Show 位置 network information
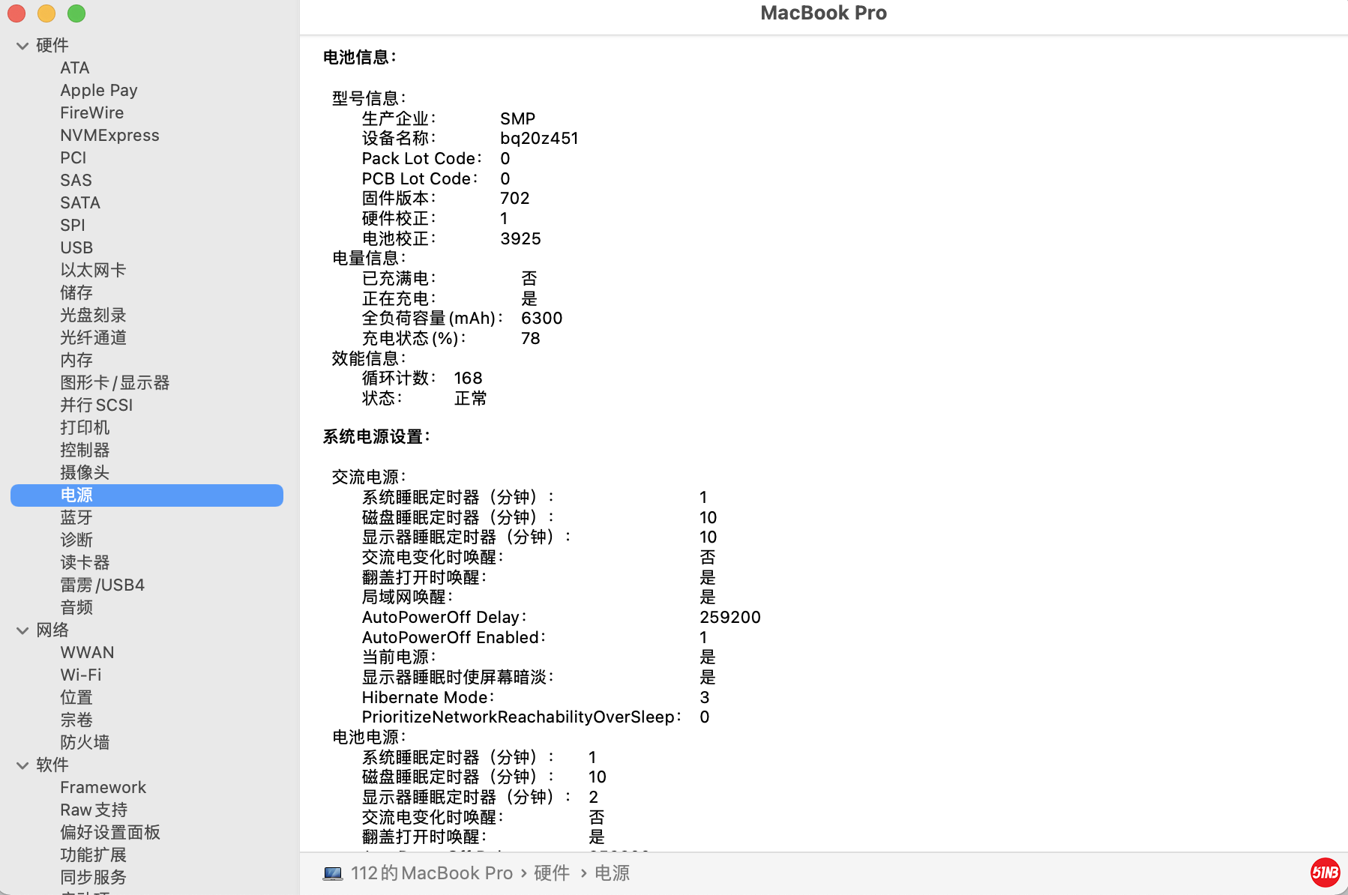The width and height of the screenshot is (1348, 895). 76,698
